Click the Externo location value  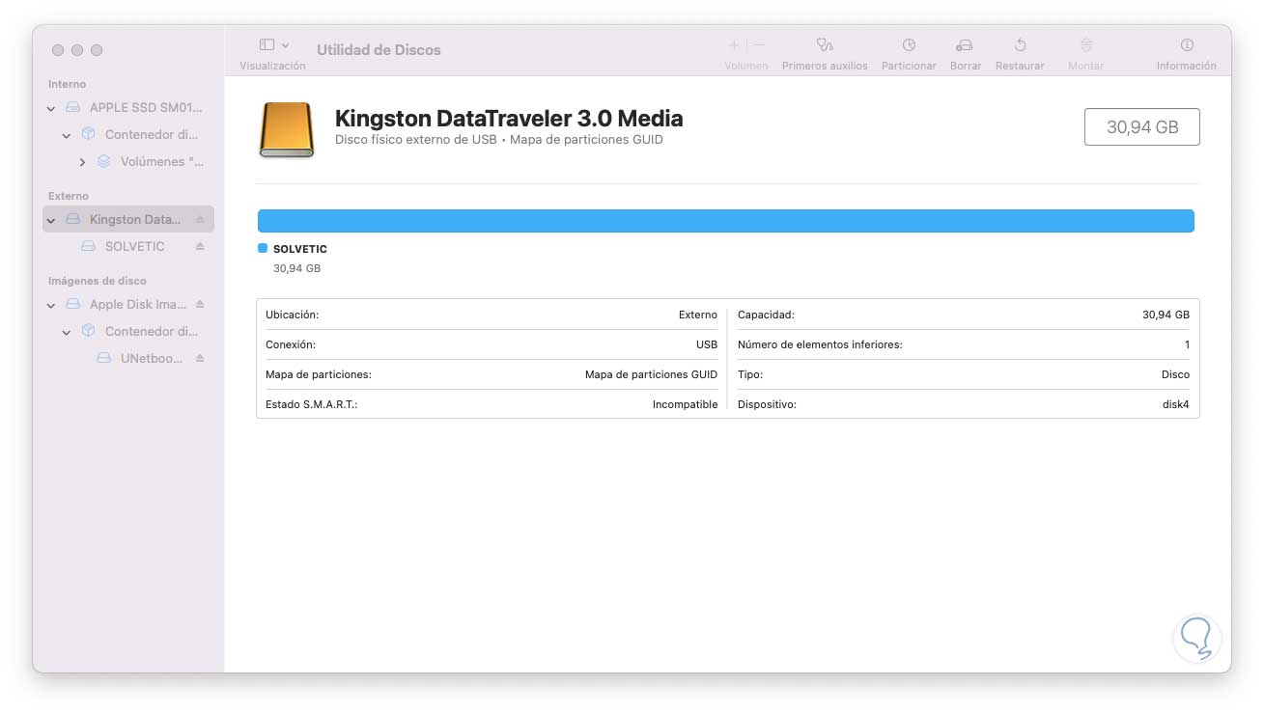698,315
